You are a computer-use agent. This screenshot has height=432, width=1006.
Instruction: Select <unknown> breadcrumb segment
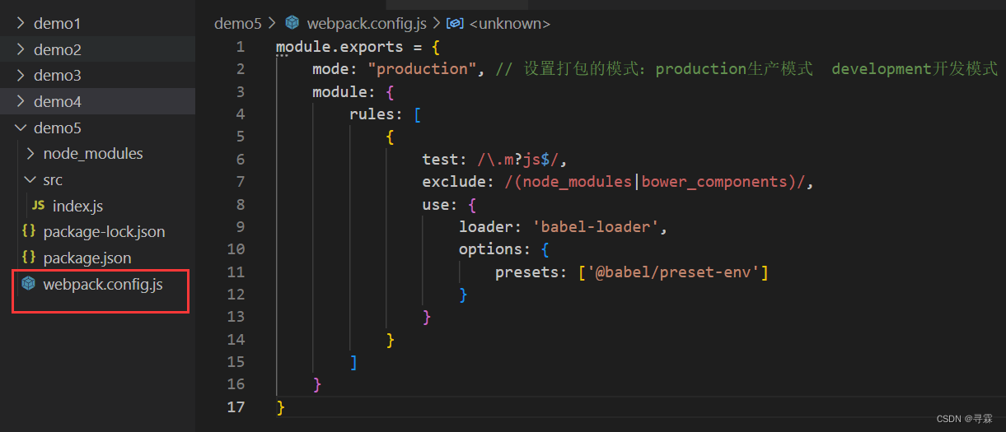pos(510,24)
